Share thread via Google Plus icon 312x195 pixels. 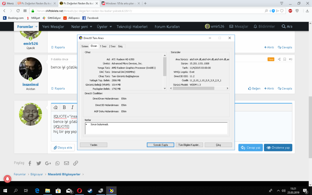point(48,163)
